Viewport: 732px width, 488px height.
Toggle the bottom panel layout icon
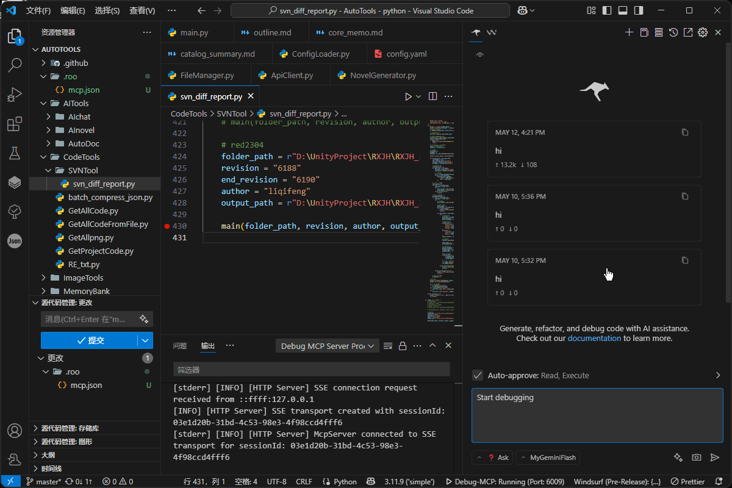pos(622,10)
